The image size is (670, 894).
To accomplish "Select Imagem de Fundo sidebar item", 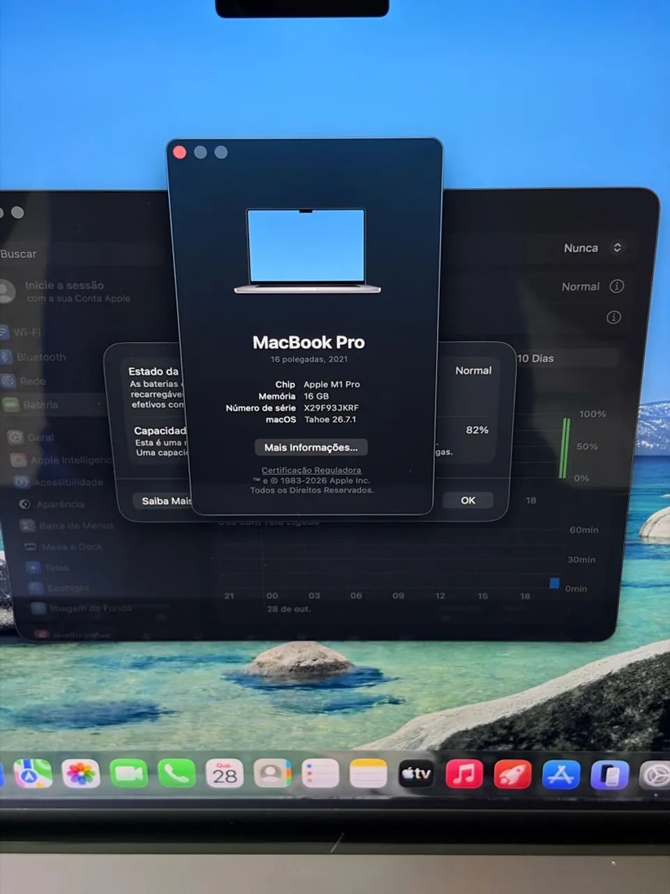I will (82, 608).
